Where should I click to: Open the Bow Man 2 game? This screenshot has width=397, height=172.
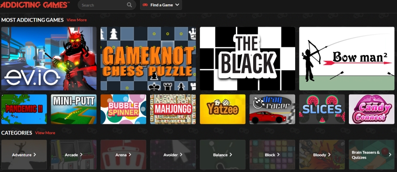click(347, 58)
